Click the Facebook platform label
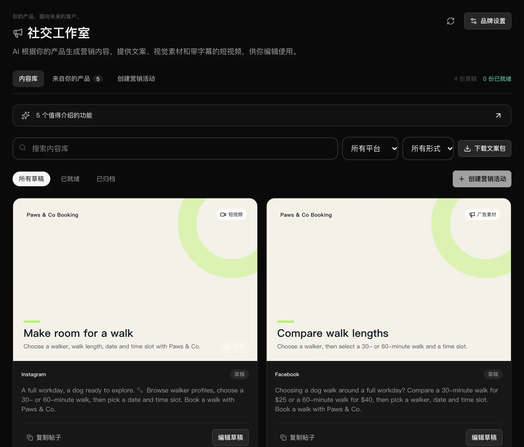The width and height of the screenshot is (524, 447). click(x=287, y=374)
